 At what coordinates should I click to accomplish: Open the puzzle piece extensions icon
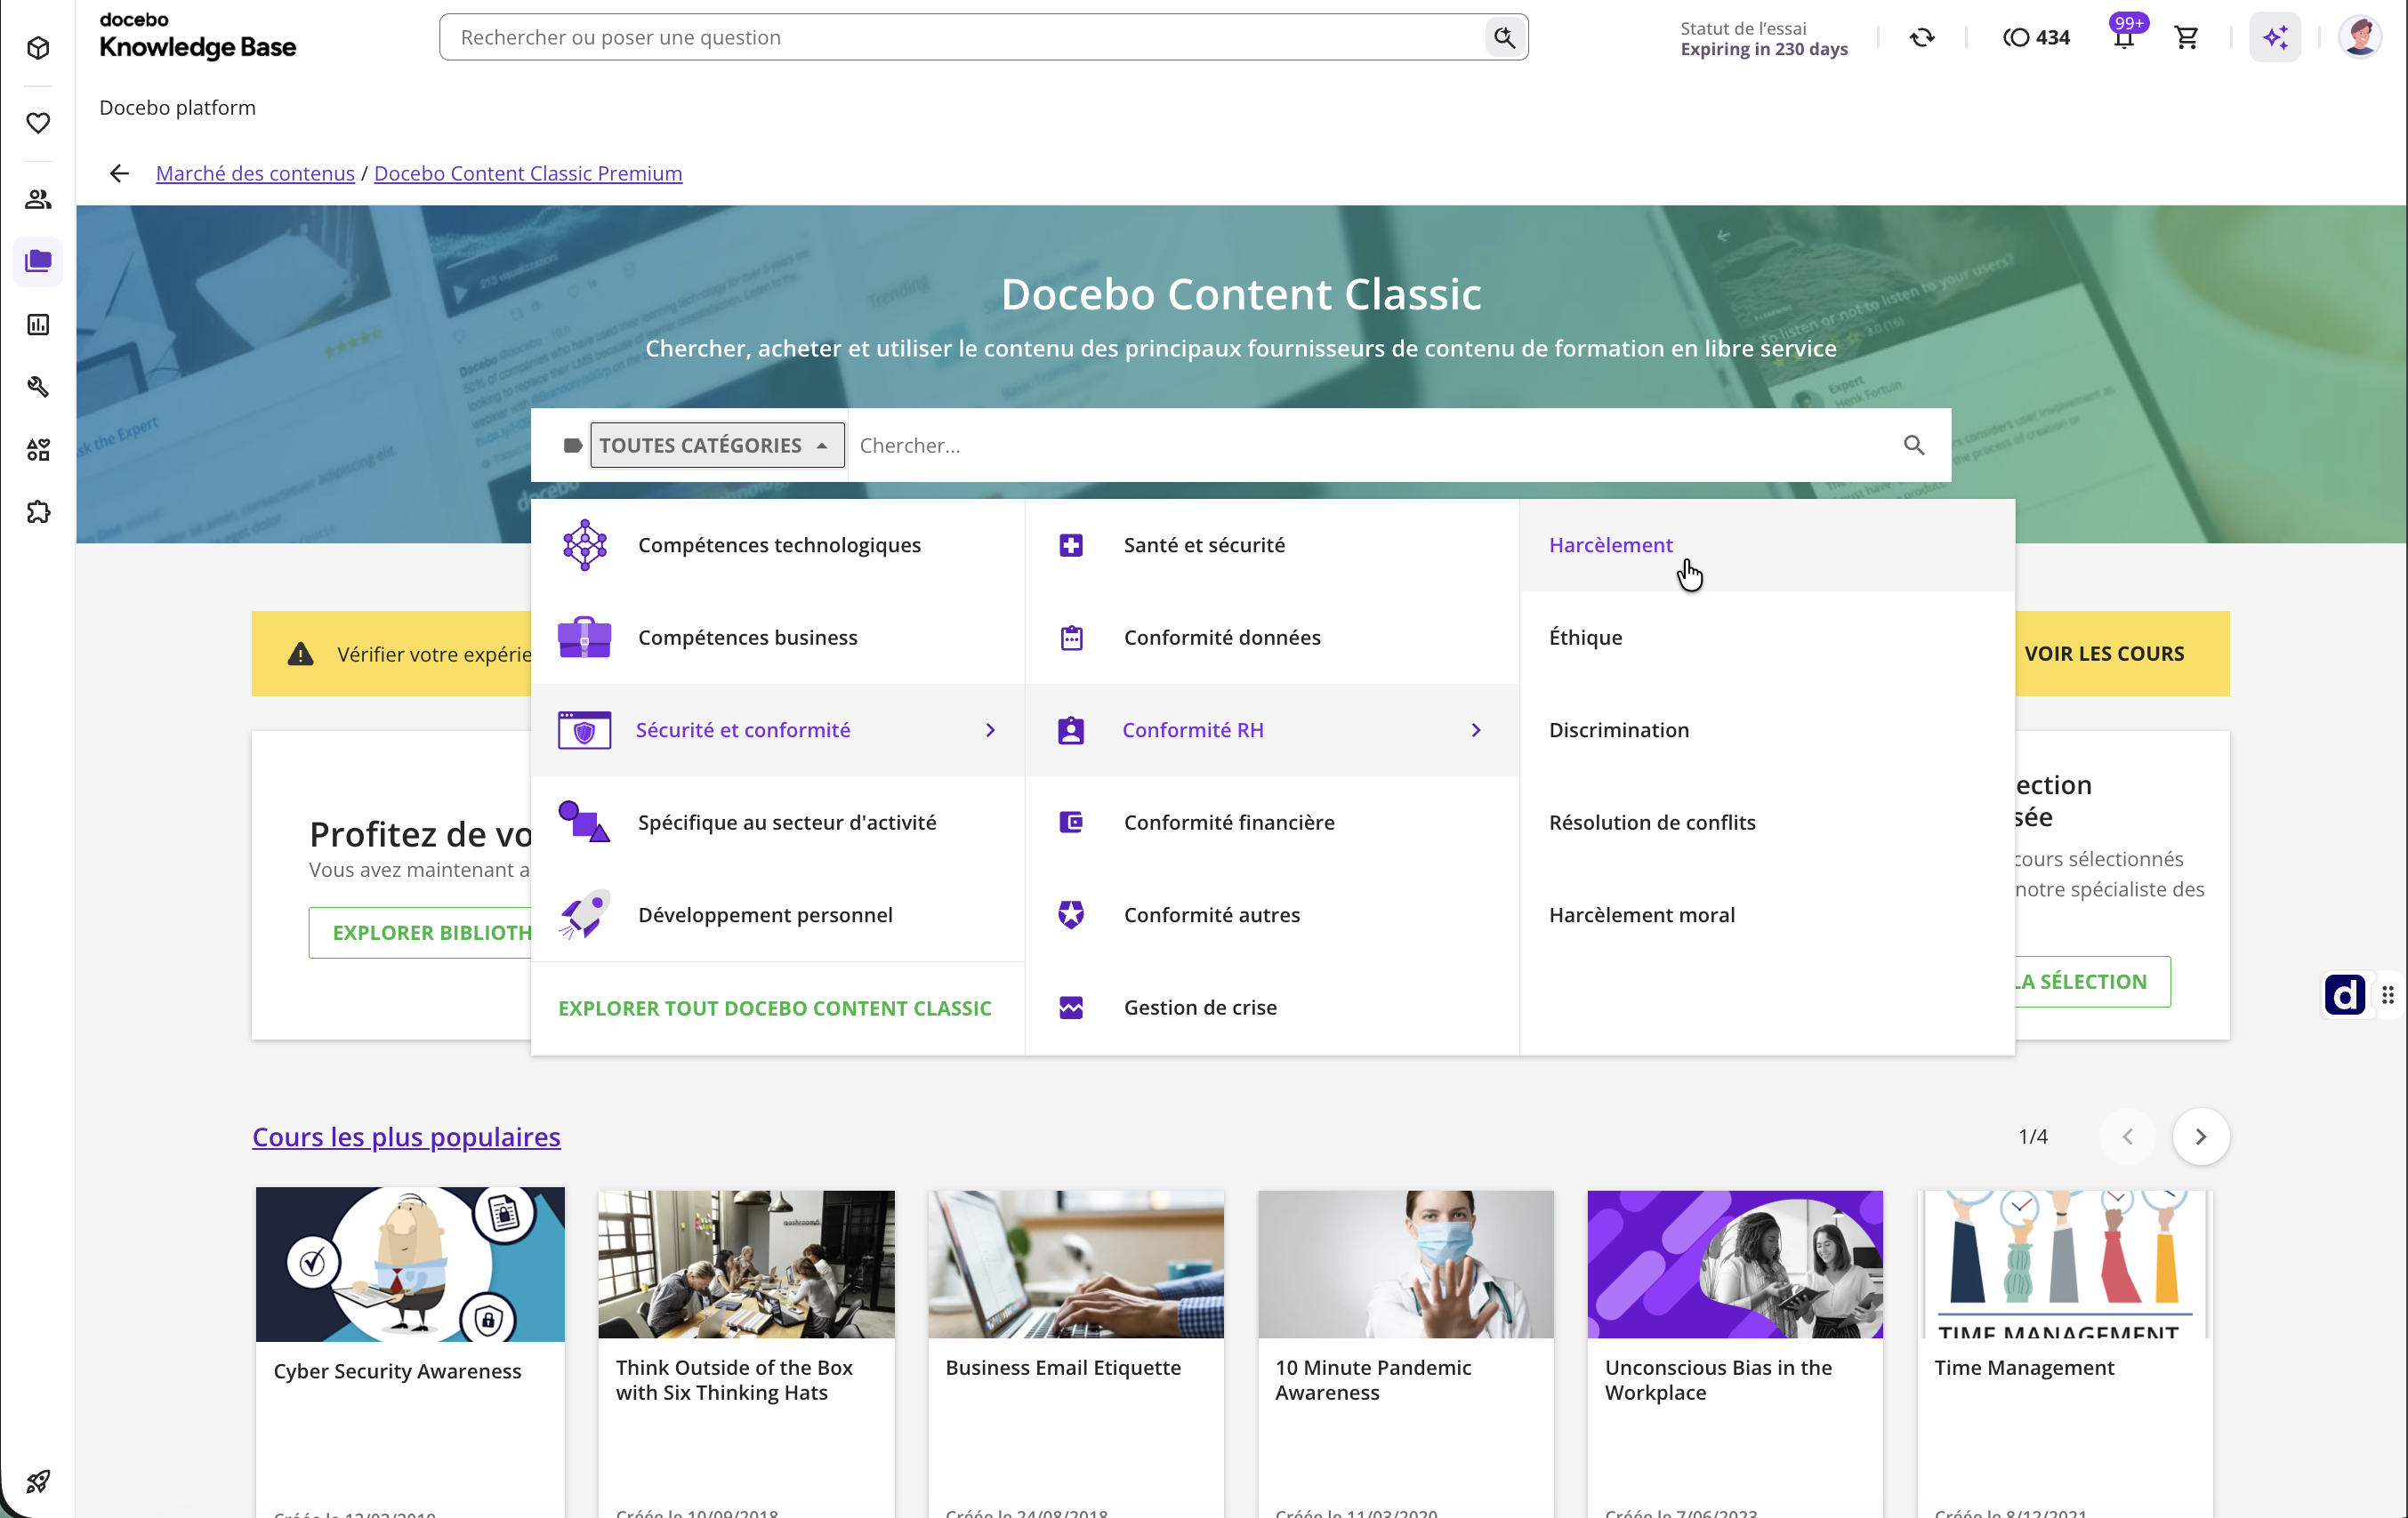38,512
